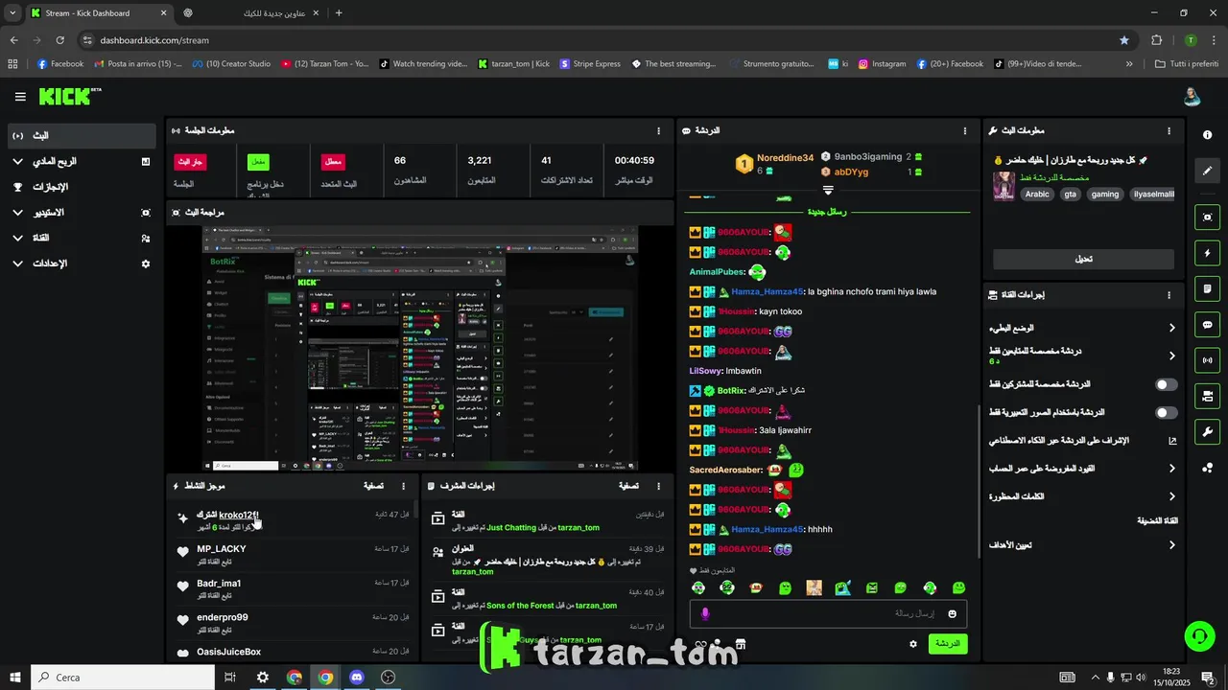
Task: Open the activity feed three-dot menu
Action: coord(403,486)
